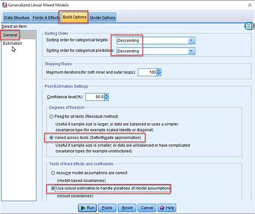Click the Sorting Order group label

(x=56, y=33)
